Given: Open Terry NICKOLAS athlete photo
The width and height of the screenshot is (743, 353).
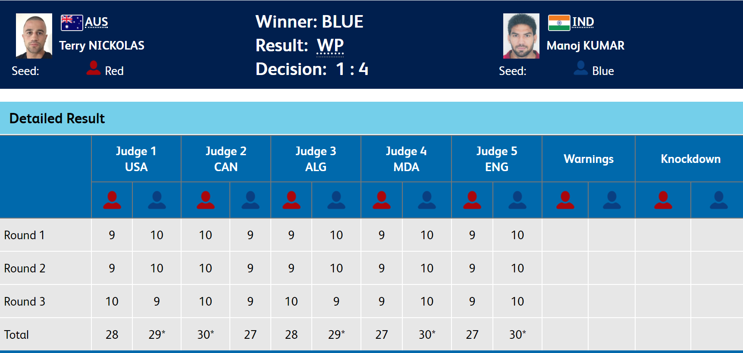Looking at the screenshot, I should coord(34,36).
